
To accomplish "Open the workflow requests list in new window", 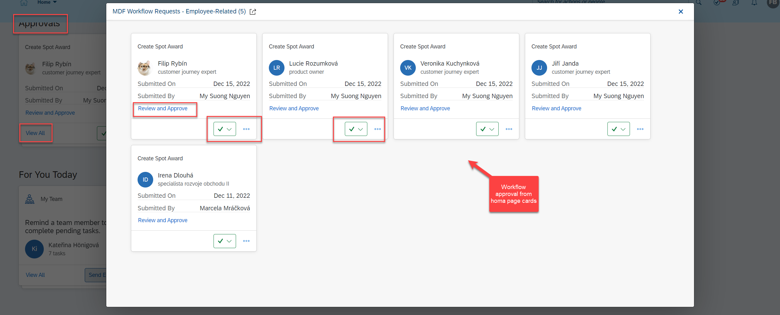I will [x=253, y=12].
